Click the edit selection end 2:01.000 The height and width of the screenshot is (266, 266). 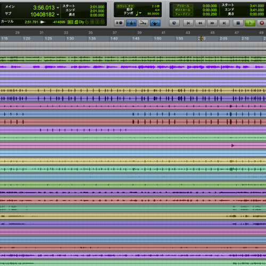tap(97, 11)
